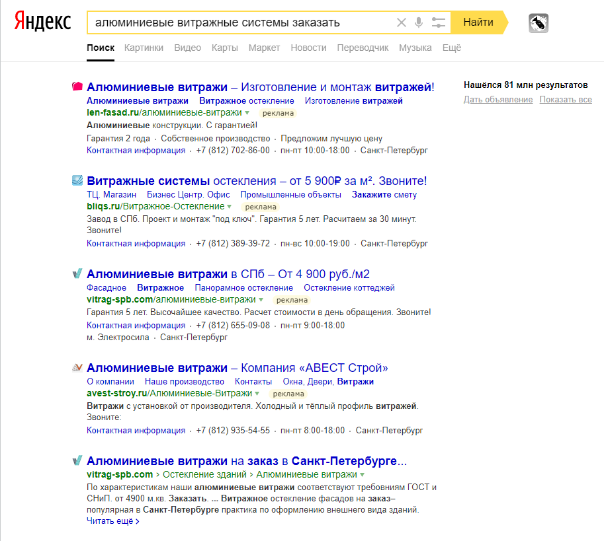The width and height of the screenshot is (604, 541).
Task: Clear the search query with the X icon
Action: [x=402, y=22]
